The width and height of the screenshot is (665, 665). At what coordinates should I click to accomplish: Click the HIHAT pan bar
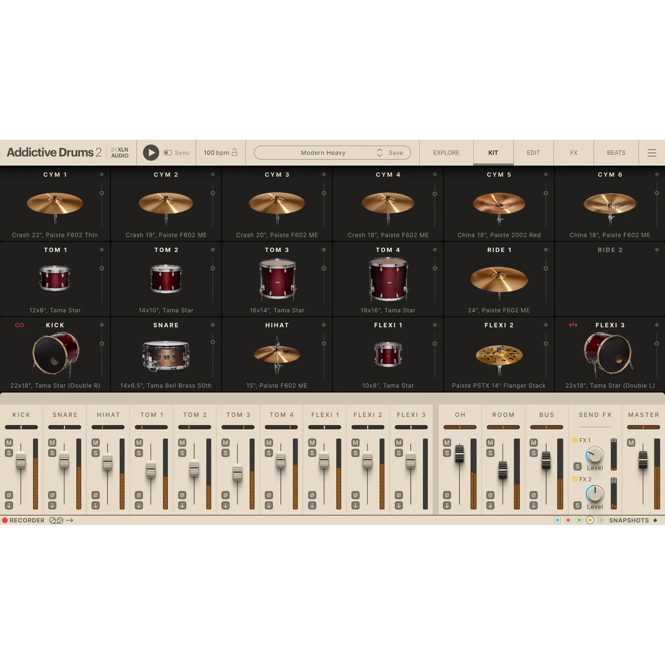(x=108, y=427)
